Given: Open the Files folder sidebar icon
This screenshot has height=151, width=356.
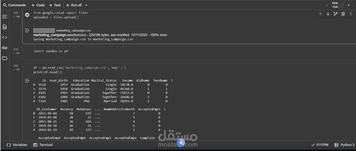Looking at the screenshot, I should point(5,58).
